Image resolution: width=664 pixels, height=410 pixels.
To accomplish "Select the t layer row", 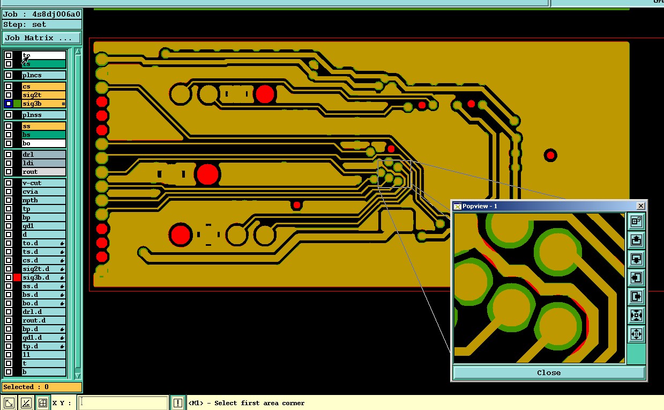I will (x=44, y=363).
